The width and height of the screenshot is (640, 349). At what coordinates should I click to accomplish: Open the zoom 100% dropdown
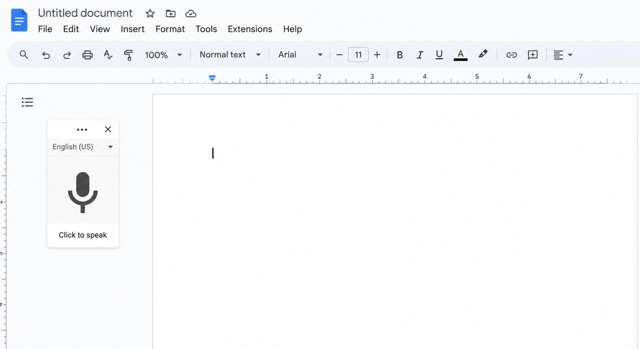(x=163, y=55)
